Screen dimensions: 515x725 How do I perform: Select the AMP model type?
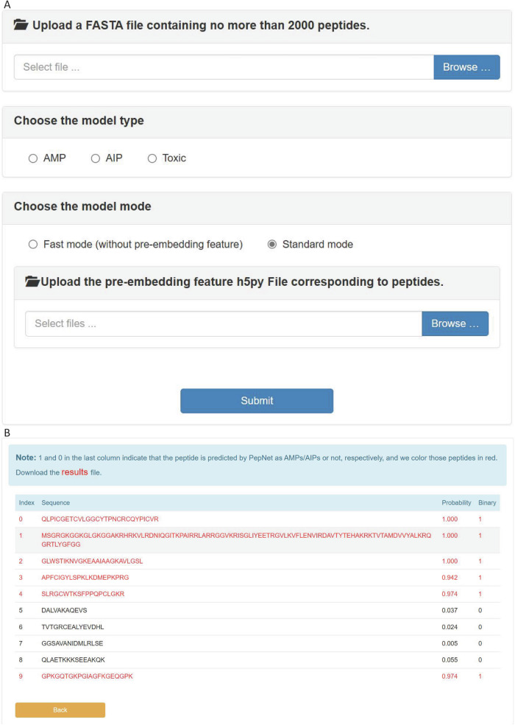click(x=33, y=158)
